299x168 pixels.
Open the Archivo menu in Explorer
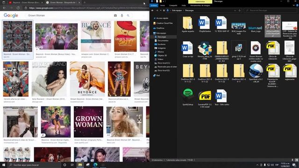[154, 6]
